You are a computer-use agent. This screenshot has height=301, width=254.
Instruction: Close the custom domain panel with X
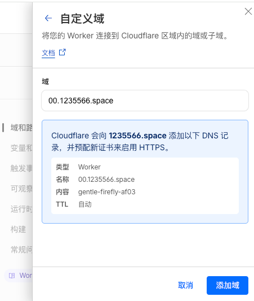click(x=248, y=11)
